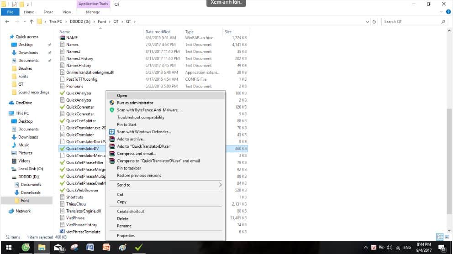The image size is (453, 254).
Task: Click ENG language indicator
Action: [x=407, y=247]
